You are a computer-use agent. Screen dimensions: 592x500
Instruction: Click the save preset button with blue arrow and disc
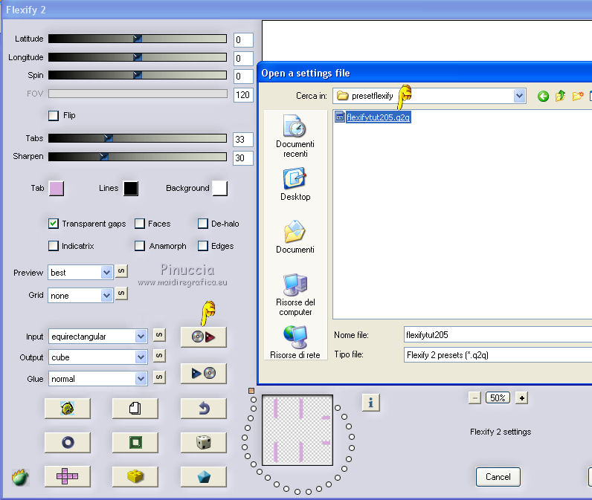coord(204,373)
